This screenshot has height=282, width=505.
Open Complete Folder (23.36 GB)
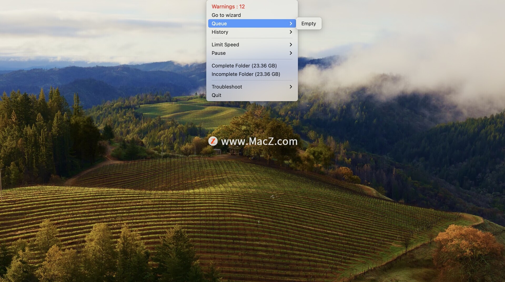[252, 65]
